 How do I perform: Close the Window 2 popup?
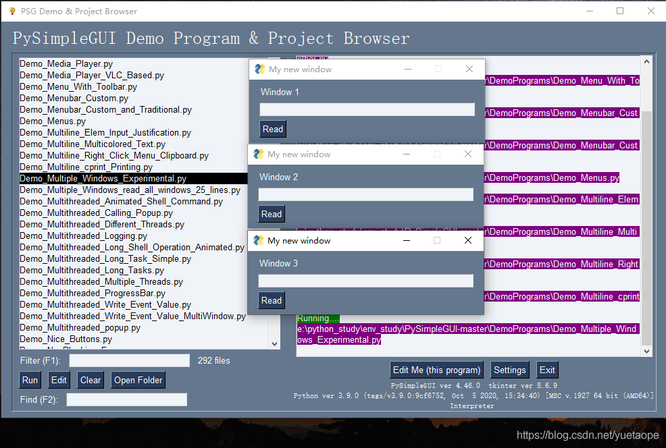click(467, 154)
